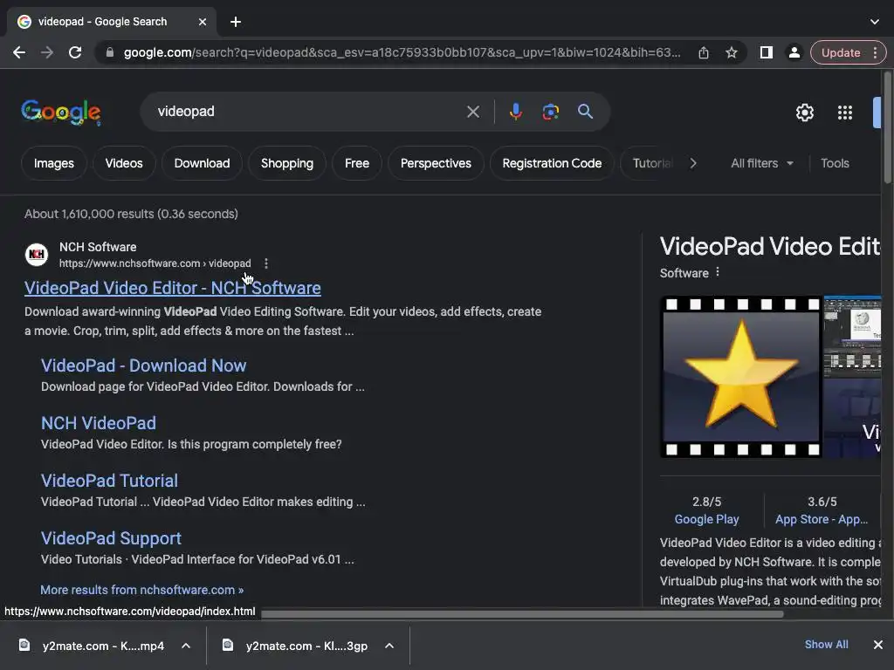Viewport: 894px width, 670px height.
Task: Open more options for NCH result
Action: tap(265, 263)
